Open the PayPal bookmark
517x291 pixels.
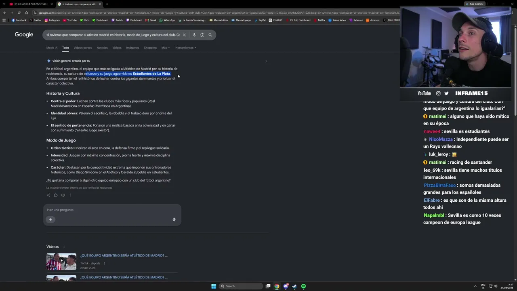pyautogui.click(x=260, y=20)
